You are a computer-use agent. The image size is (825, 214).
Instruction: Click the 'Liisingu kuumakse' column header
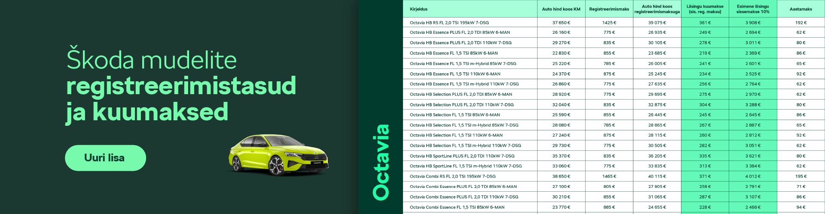point(705,9)
